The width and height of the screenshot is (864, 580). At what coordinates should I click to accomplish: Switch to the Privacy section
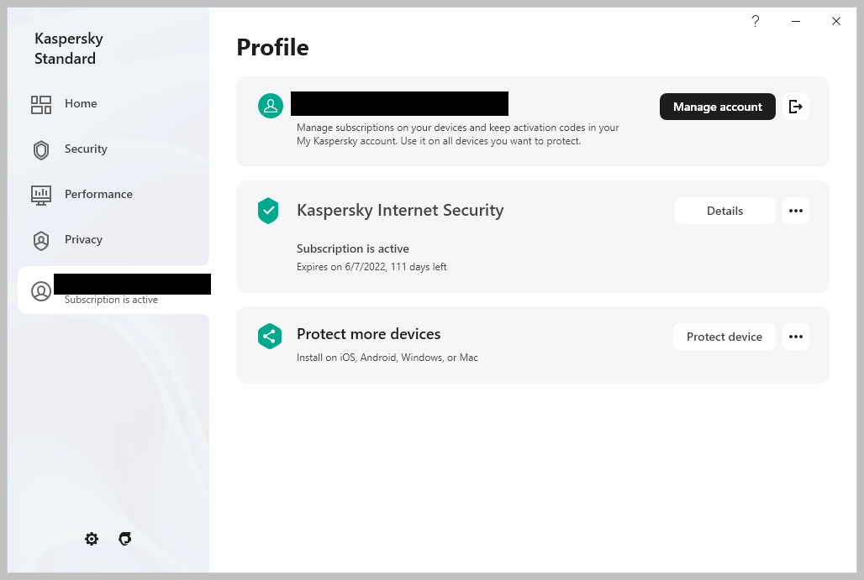(82, 240)
